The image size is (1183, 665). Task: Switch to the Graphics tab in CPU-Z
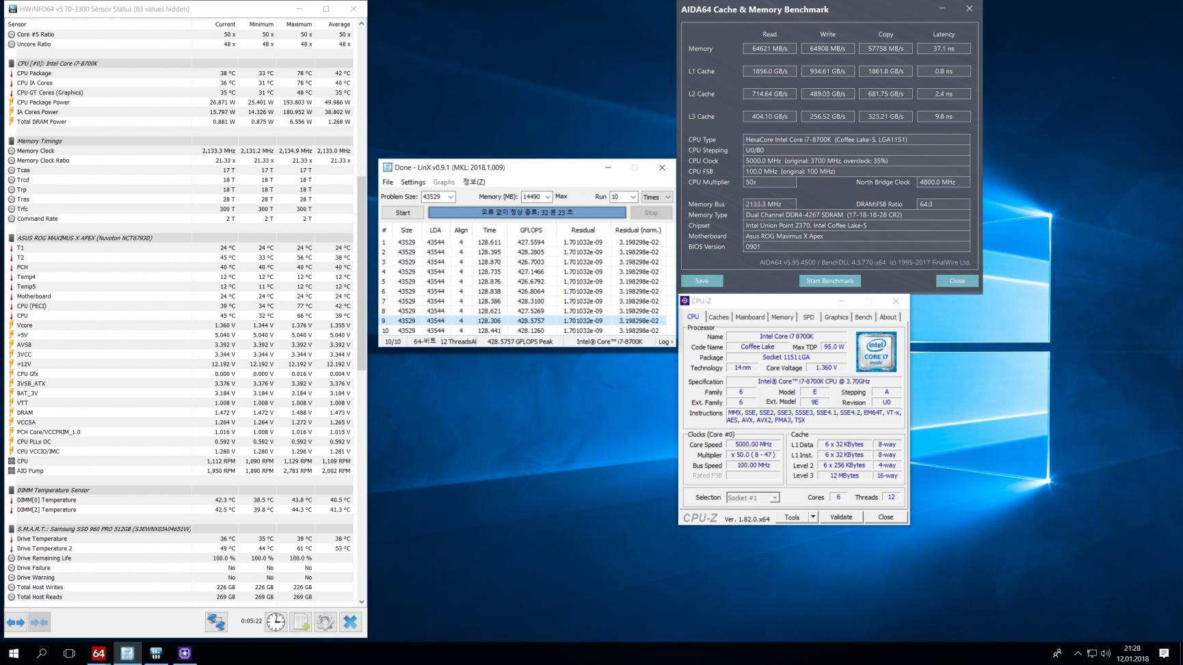[x=836, y=317]
